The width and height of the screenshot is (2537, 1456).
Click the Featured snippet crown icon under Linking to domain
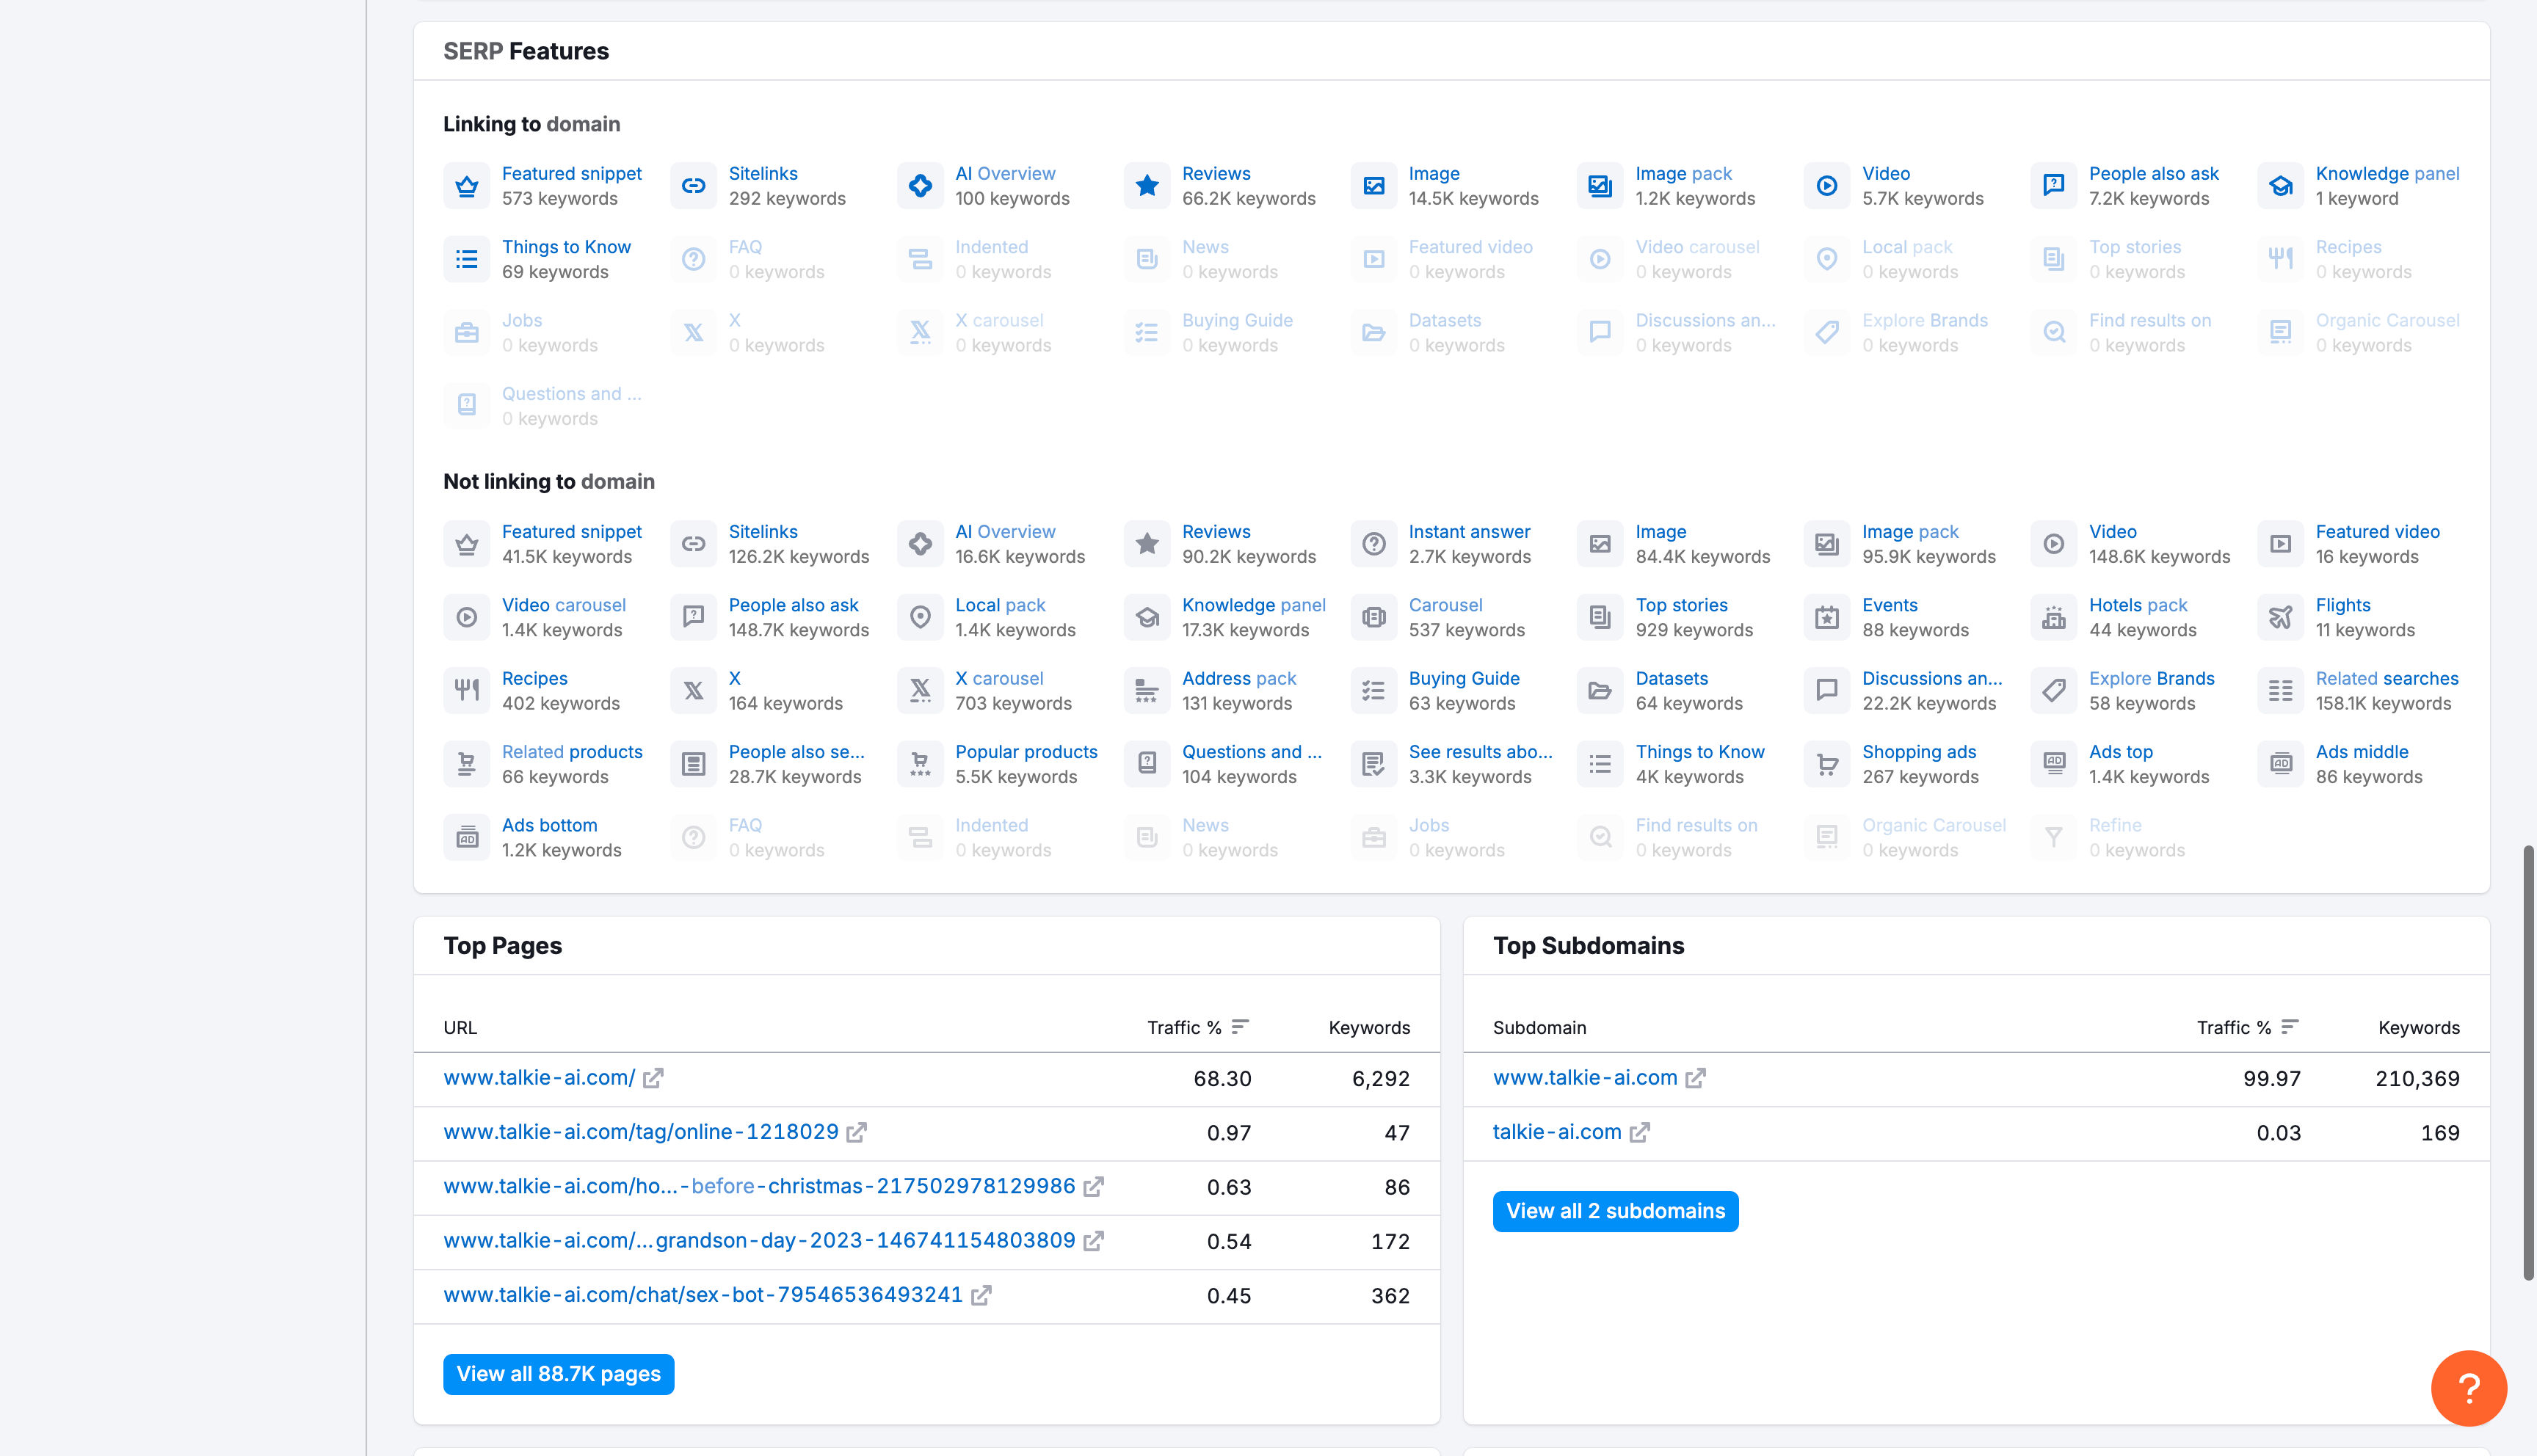coord(466,186)
